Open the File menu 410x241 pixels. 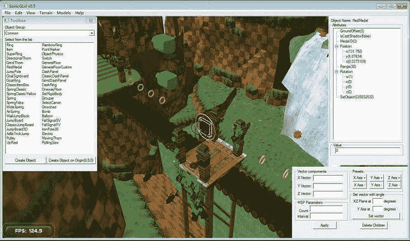(x=8, y=13)
